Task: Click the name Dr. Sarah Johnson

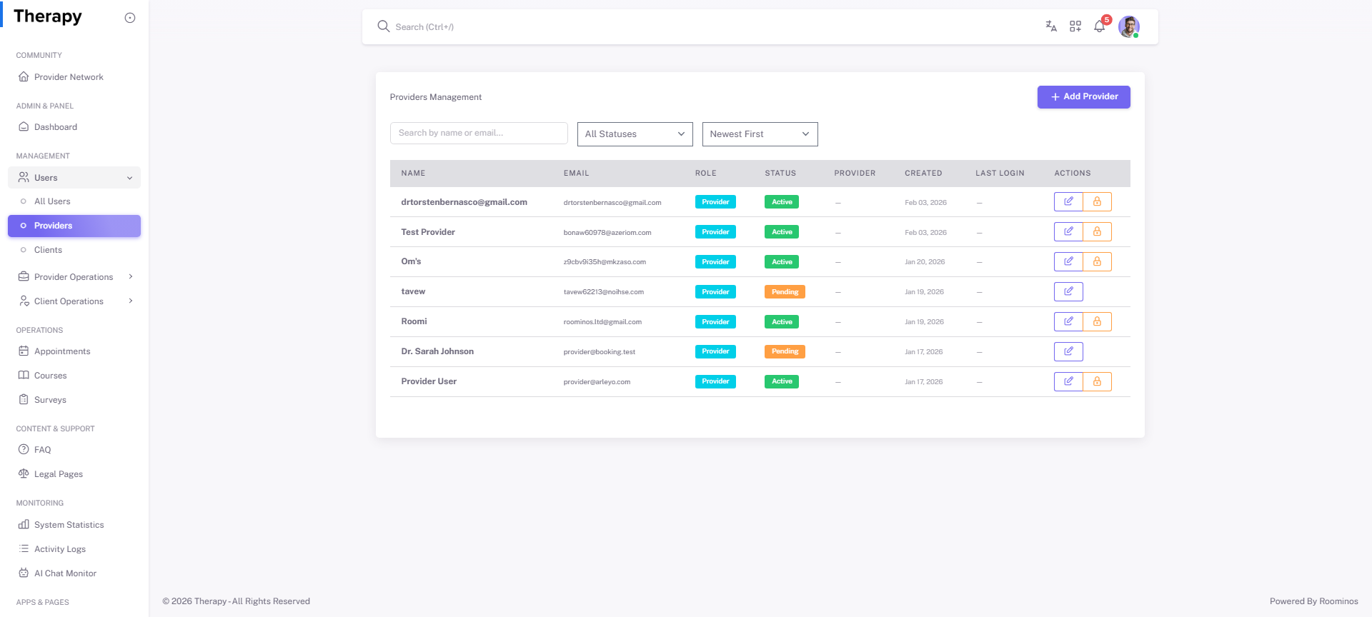Action: 437,351
